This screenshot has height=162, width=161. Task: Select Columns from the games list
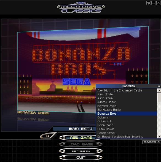pos(127,117)
